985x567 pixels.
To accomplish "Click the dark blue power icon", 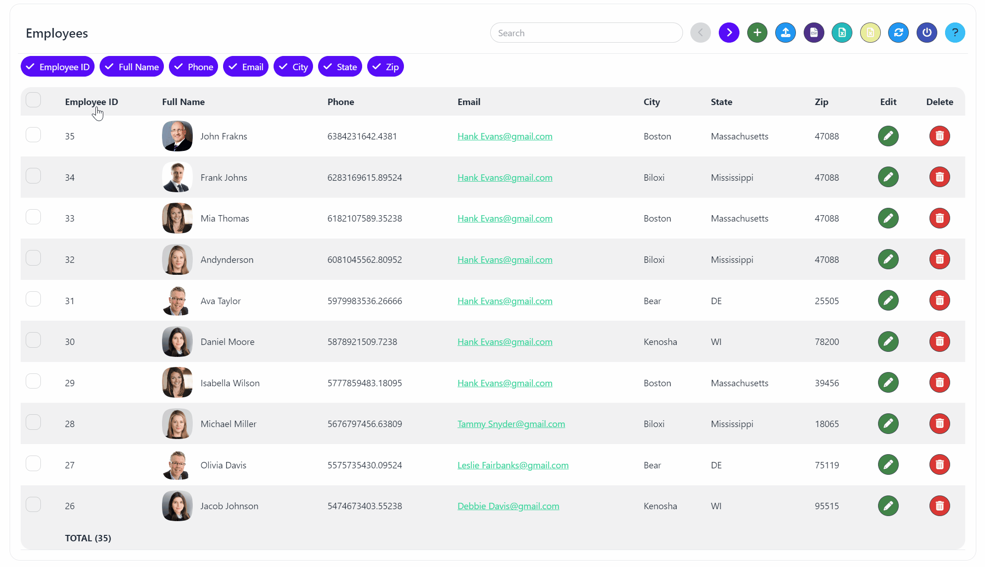I will (x=927, y=33).
